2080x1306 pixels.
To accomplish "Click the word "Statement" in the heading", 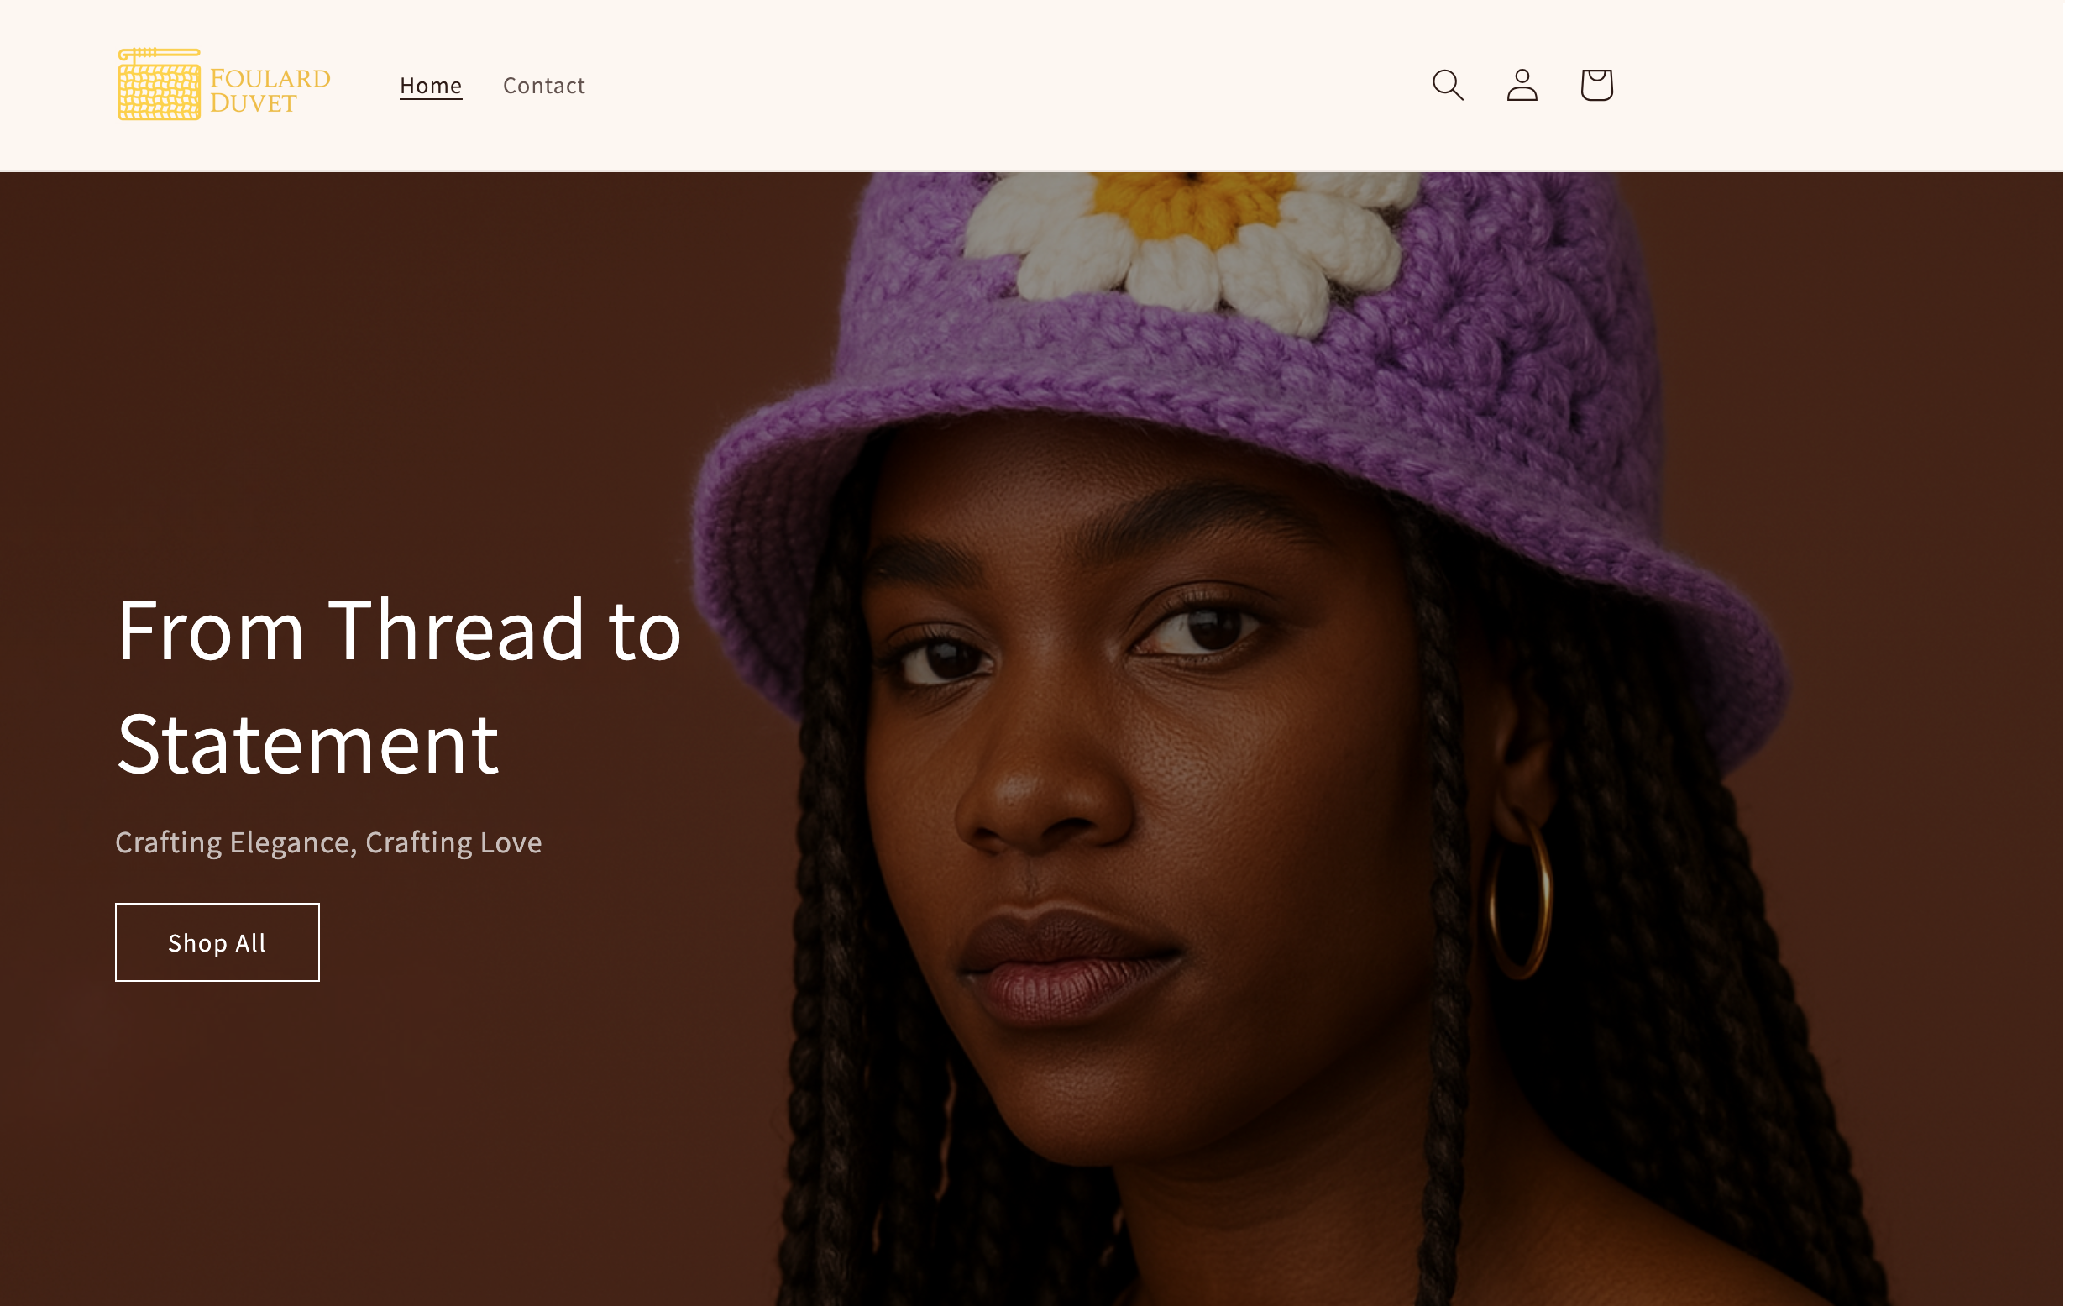I will pyautogui.click(x=307, y=743).
